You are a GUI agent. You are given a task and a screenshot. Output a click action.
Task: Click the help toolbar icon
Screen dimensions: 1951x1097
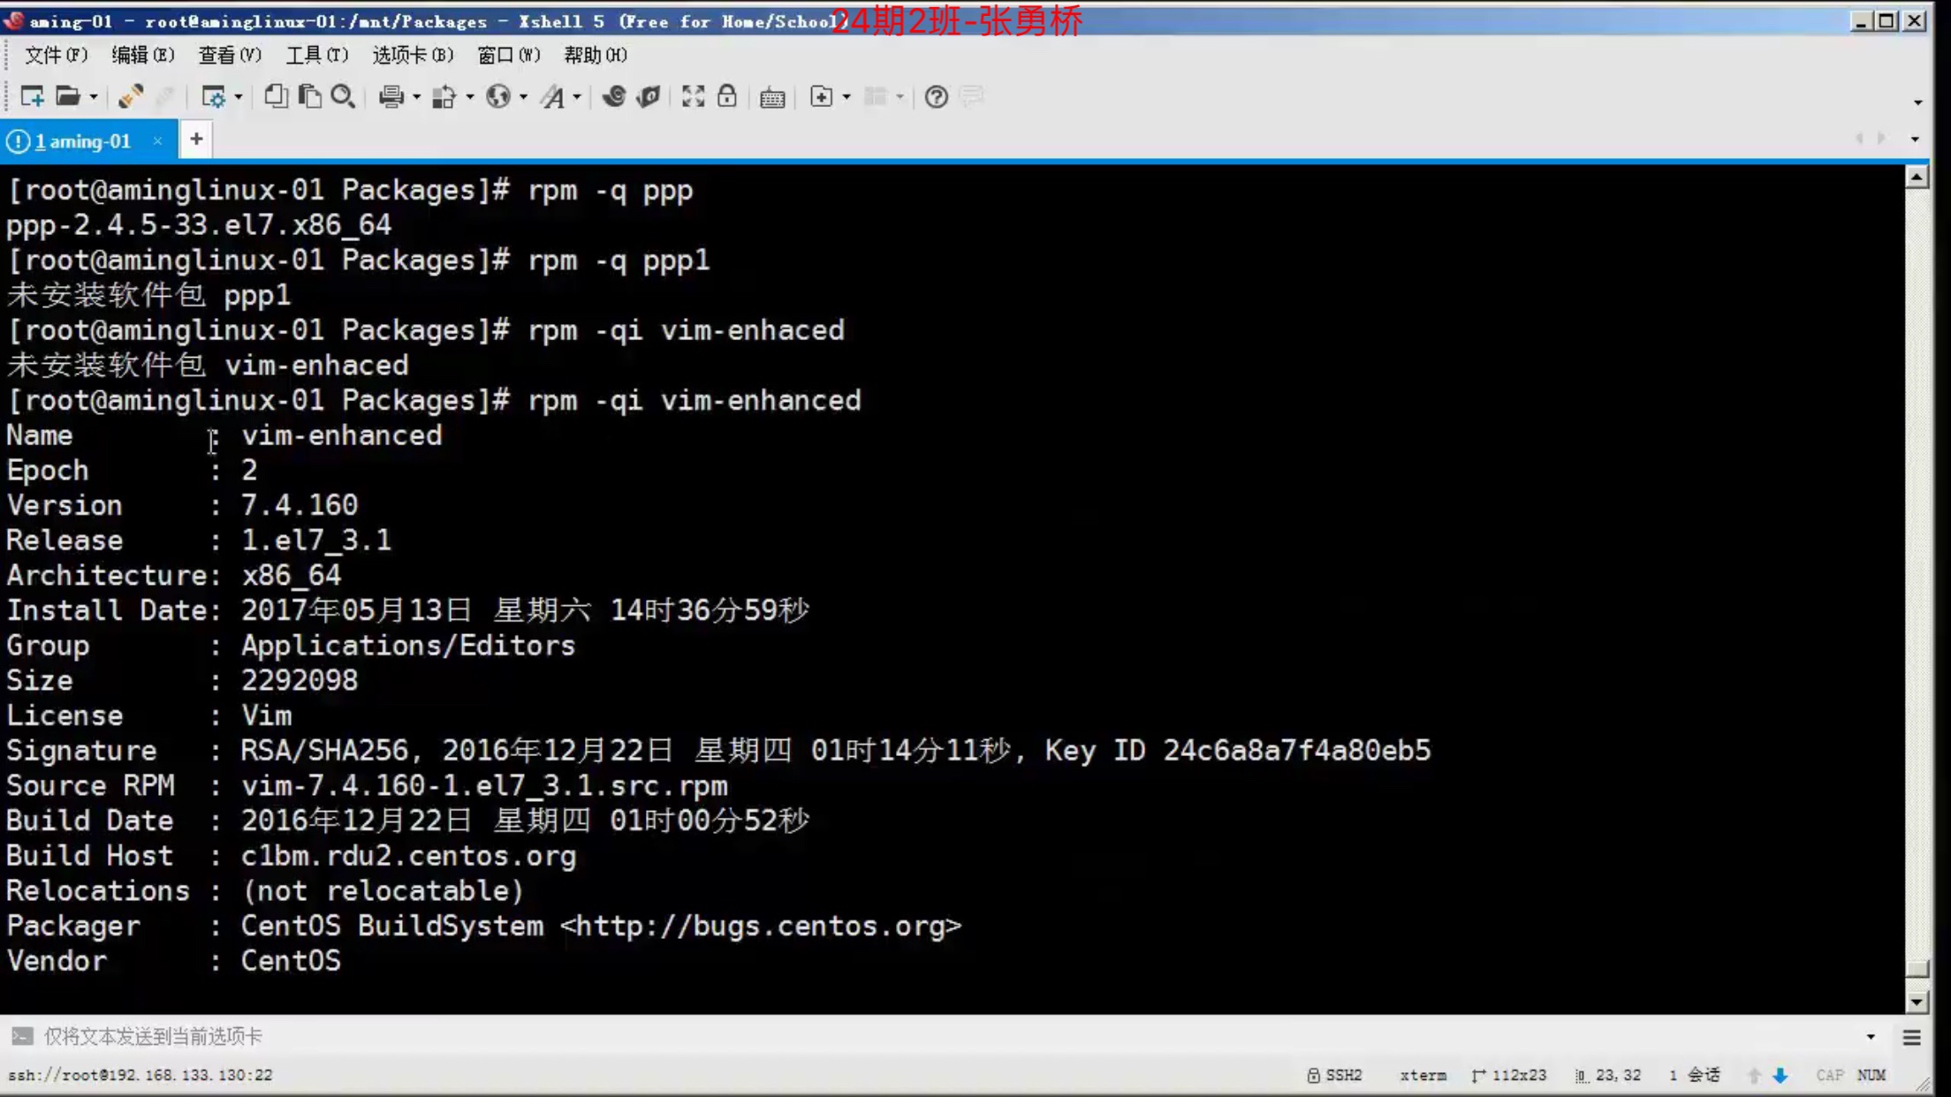936,96
